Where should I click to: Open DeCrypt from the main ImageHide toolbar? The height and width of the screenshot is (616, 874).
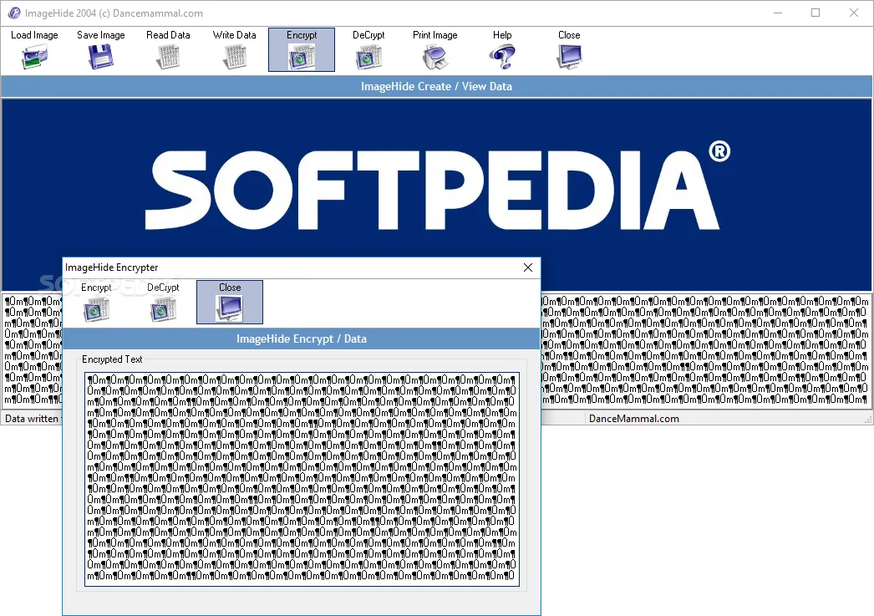pos(368,49)
